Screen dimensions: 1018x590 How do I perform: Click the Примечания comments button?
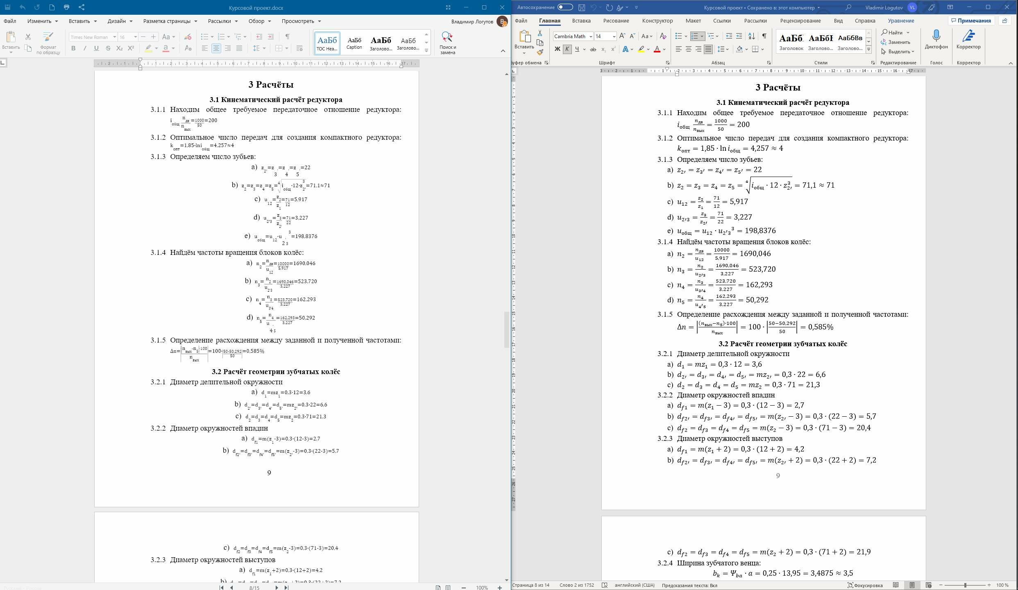pos(971,20)
